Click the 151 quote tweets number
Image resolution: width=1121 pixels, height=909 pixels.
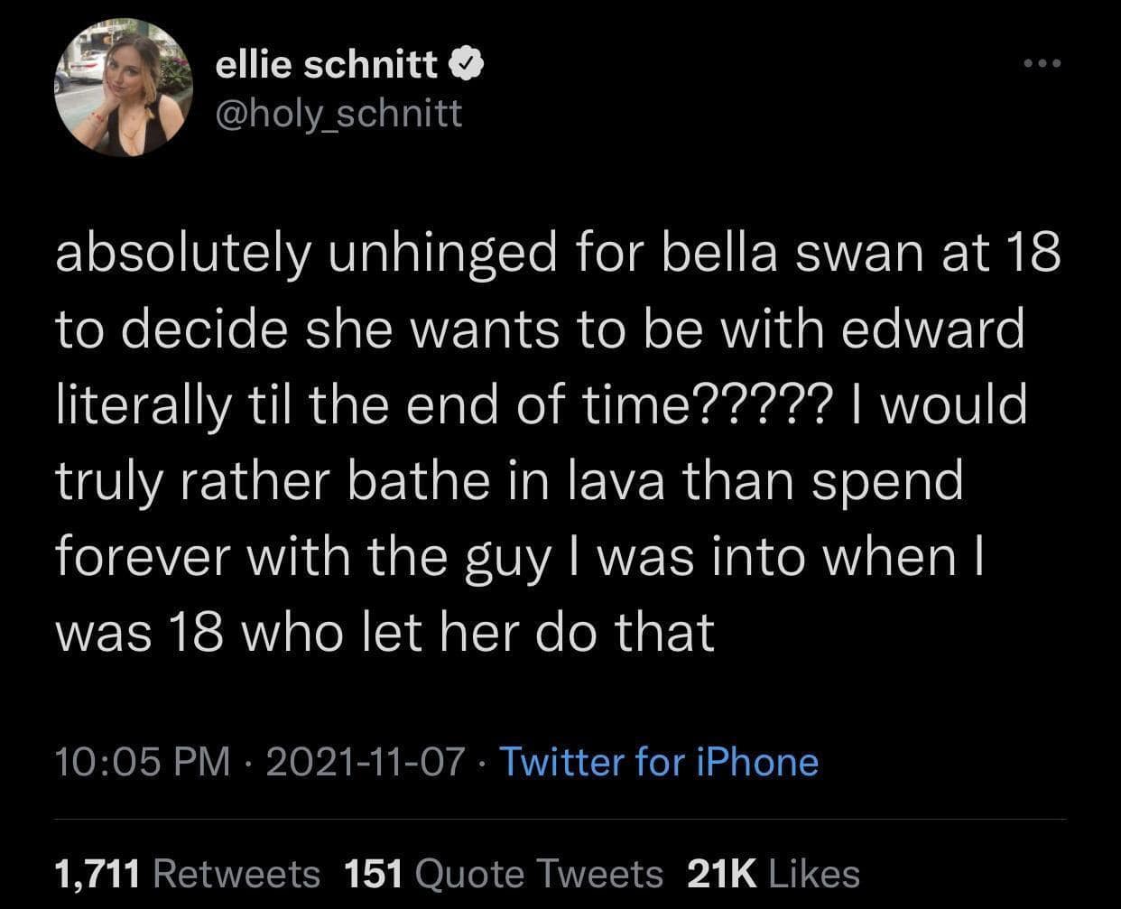point(374,873)
